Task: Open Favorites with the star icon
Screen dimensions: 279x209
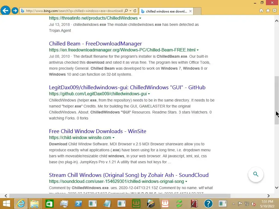Action: pos(268,11)
